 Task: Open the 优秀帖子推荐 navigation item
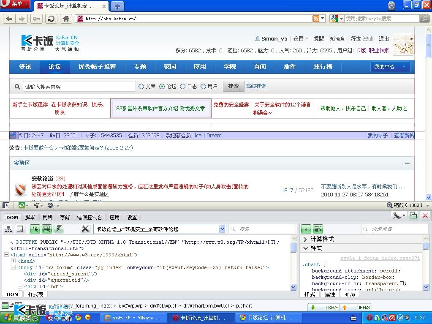[97, 67]
